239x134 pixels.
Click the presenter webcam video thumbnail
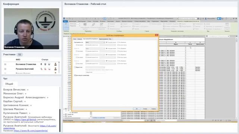pos(31,29)
